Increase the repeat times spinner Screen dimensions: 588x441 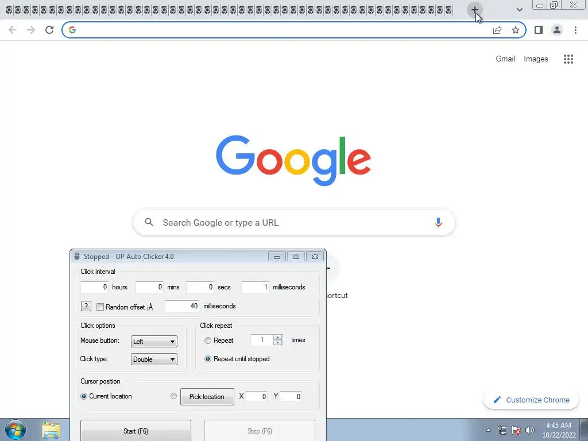click(277, 338)
